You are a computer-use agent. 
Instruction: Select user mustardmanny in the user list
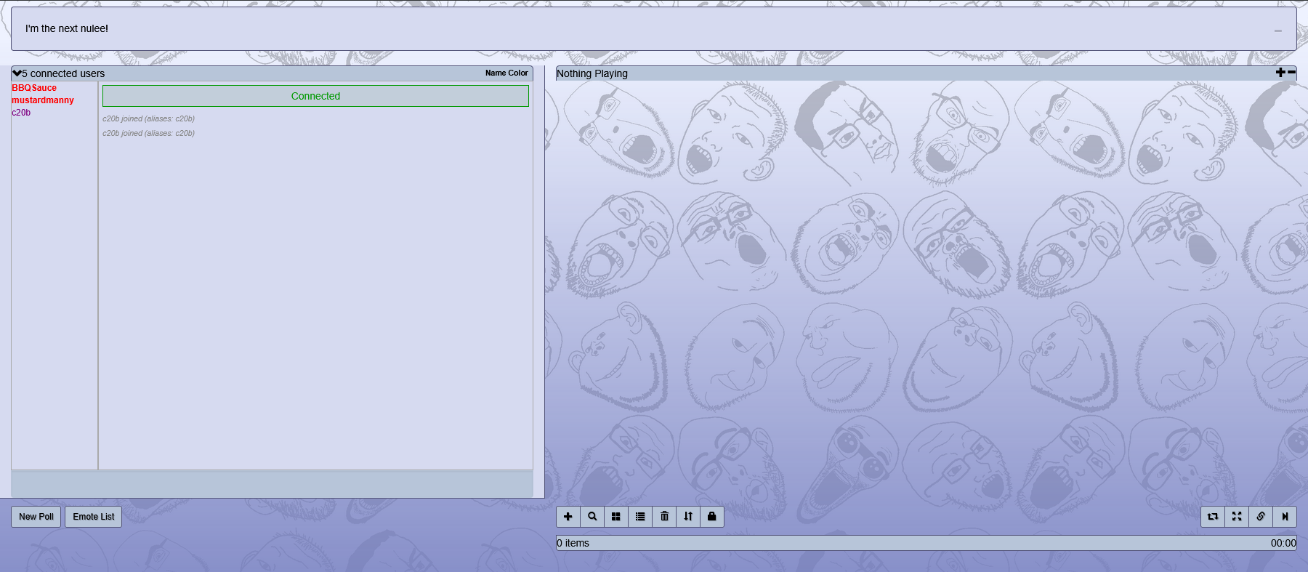(x=43, y=100)
